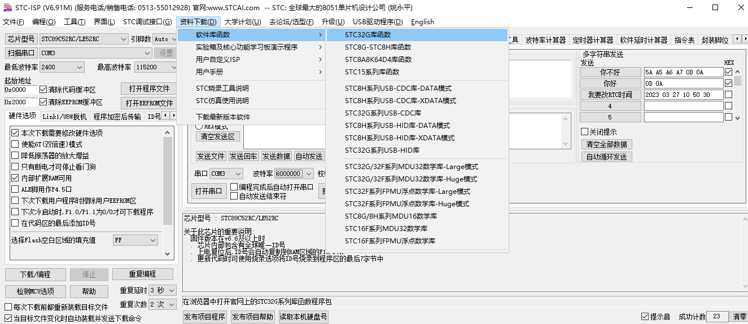Select STC16F系列FPMU浮点数学库 entry
The image size is (748, 324).
coord(417,241)
